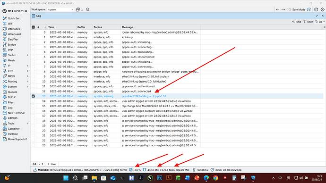Open the Workspace dropdown
This screenshot has height=183, width=326.
click(x=60, y=9)
